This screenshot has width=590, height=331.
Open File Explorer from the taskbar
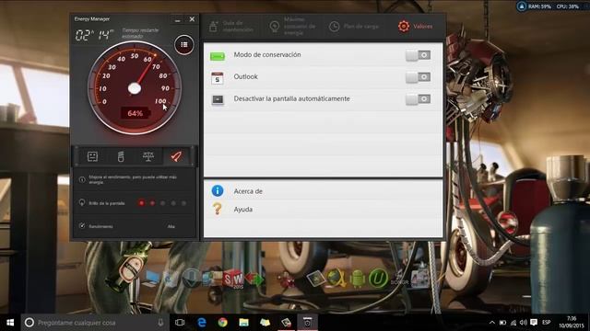click(243, 323)
